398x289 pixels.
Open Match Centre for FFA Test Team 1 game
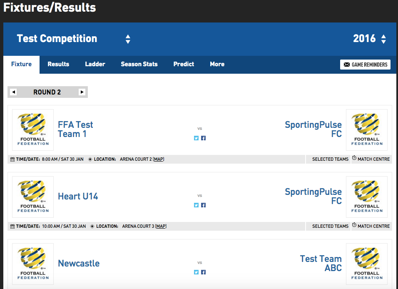point(371,159)
